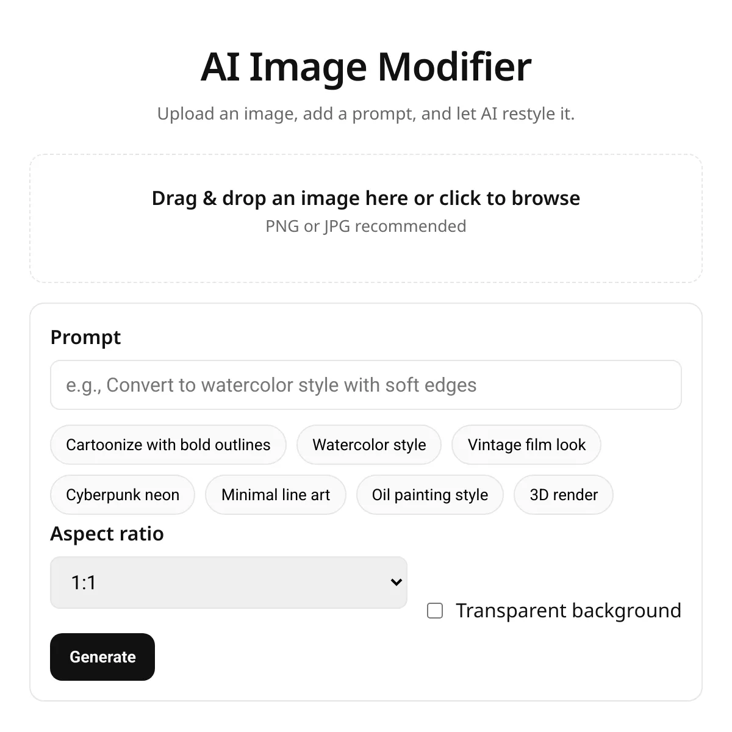Viewport: 732px width, 732px height.
Task: Click the Aspect ratio label
Action: (107, 534)
